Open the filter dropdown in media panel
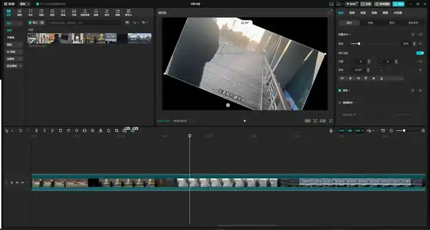 (x=145, y=23)
